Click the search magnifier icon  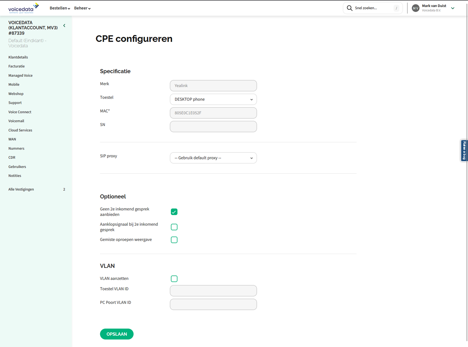[x=349, y=8]
